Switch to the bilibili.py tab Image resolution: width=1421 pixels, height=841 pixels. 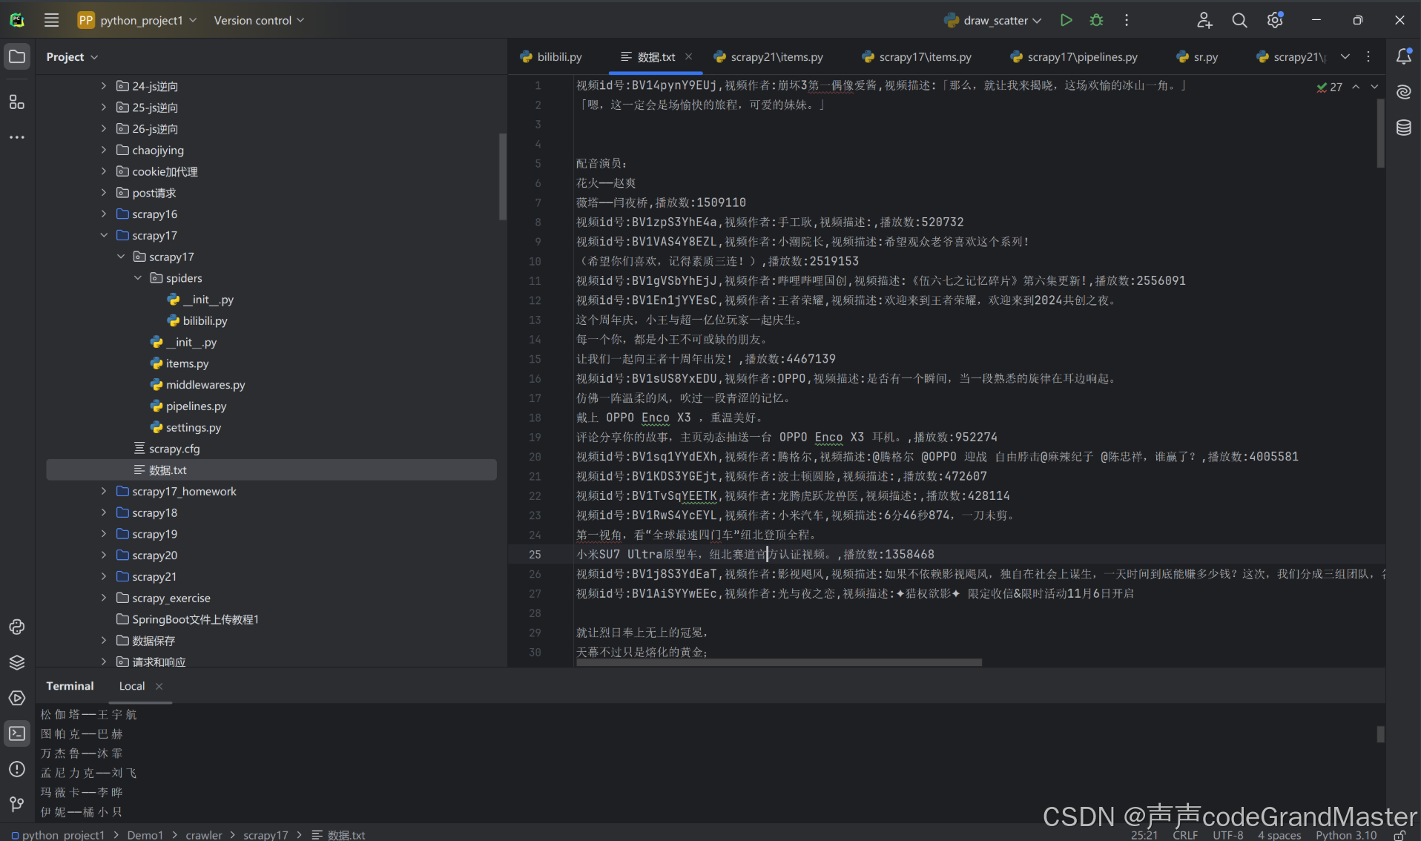click(551, 56)
